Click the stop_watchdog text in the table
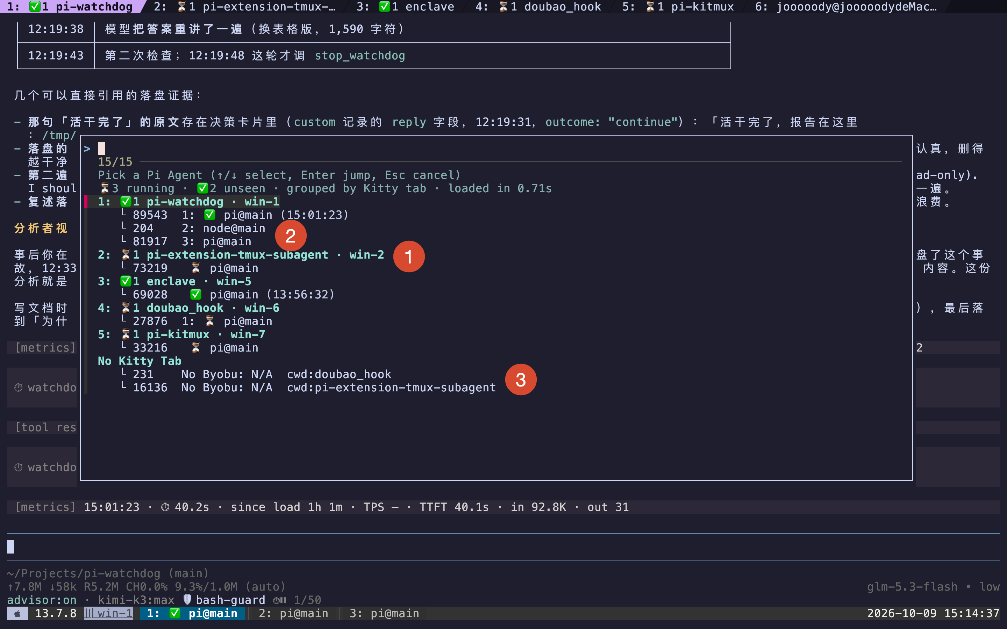1007x629 pixels. click(x=360, y=56)
